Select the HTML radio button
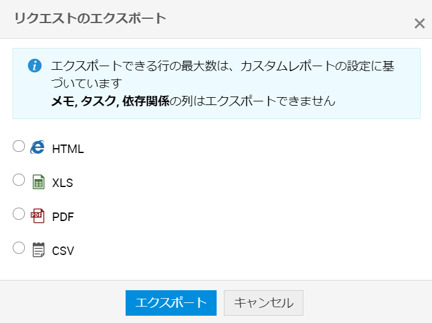Viewport: 432px width, 323px height. (19, 146)
